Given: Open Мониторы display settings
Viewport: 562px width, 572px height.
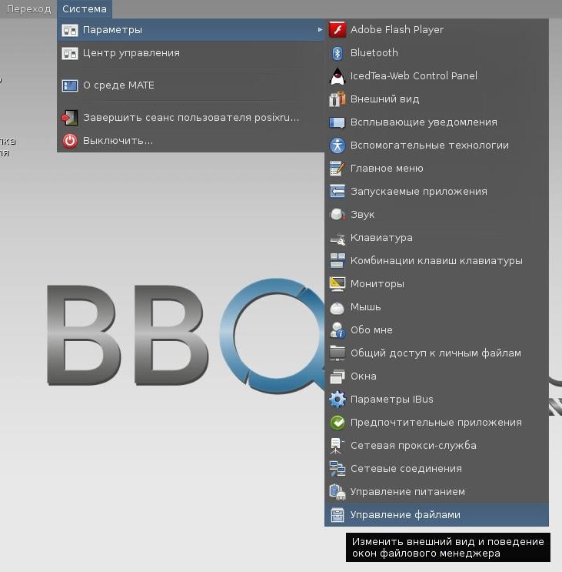Looking at the screenshot, I should [437, 284].
